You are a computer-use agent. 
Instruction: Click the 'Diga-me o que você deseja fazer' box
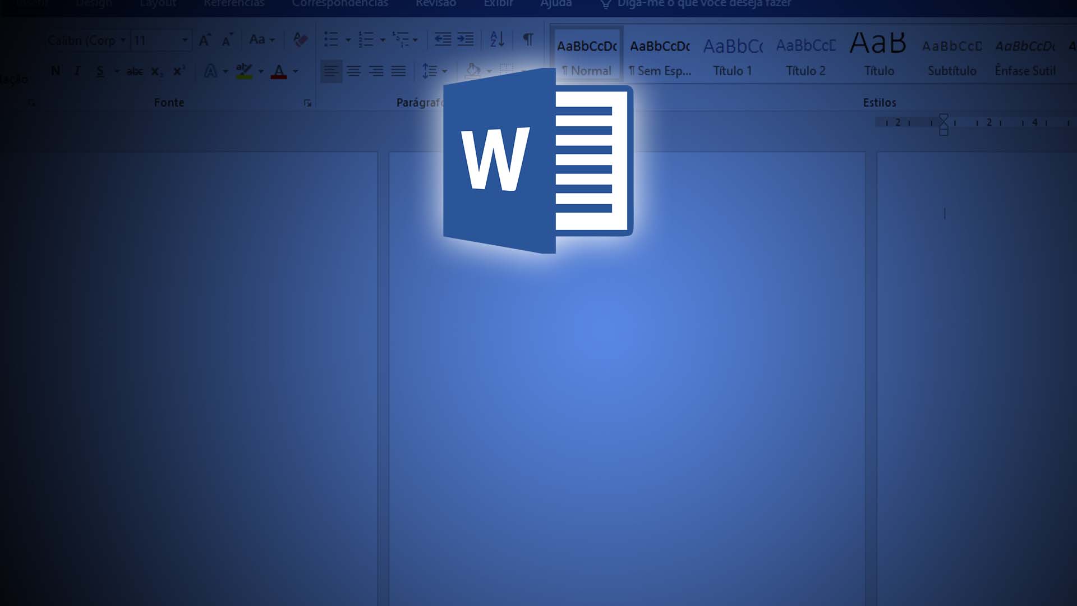click(696, 4)
